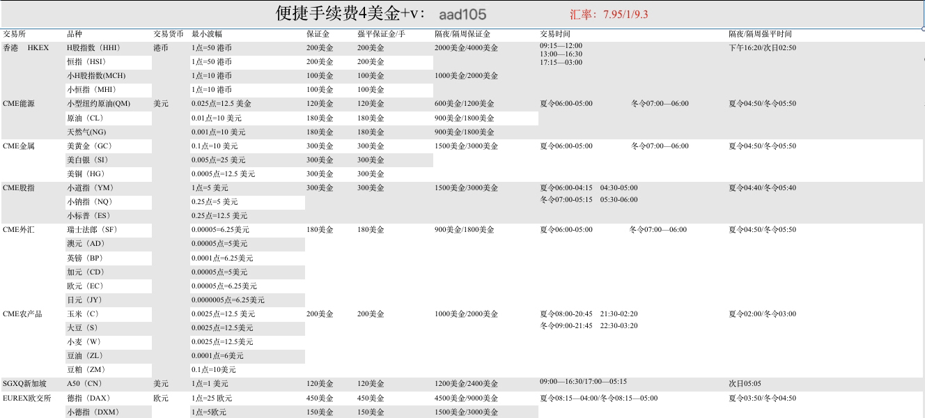Screen dimensions: 925x418
Task: Select the 香港 HKEX exchange cell
Action: [x=26, y=48]
